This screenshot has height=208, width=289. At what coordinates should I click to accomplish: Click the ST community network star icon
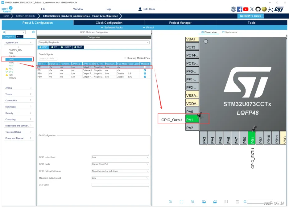(x=270, y=9)
